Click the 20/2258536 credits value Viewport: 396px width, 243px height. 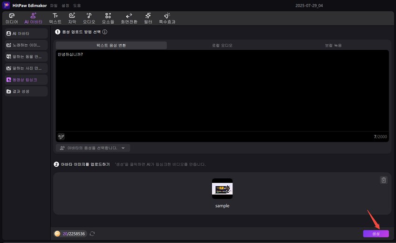pos(74,234)
